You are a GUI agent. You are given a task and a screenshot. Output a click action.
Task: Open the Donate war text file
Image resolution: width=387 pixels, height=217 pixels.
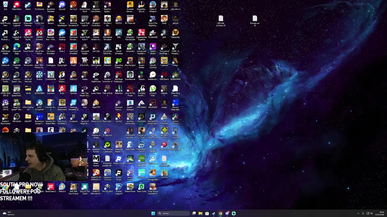point(255,21)
